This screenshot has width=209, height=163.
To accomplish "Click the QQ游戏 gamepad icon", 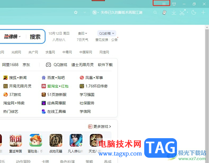I will click(x=48, y=65).
